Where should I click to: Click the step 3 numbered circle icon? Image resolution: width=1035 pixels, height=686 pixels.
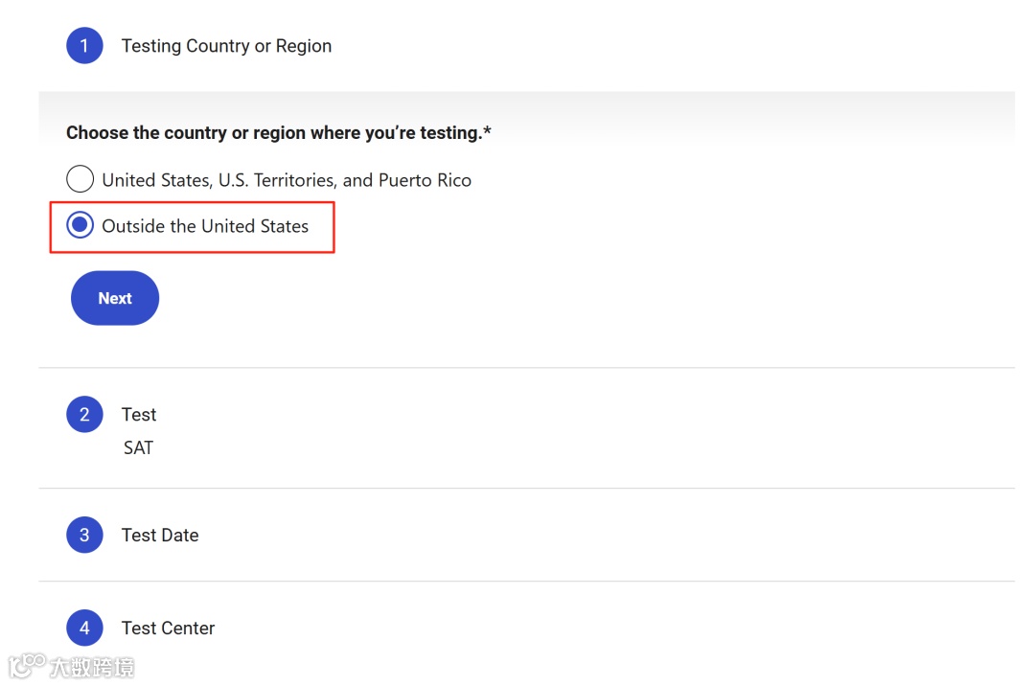[84, 535]
